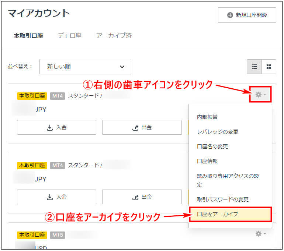This screenshot has height=251, width=284.
Task: Click the 新規口座開設 button
Action: (x=247, y=15)
